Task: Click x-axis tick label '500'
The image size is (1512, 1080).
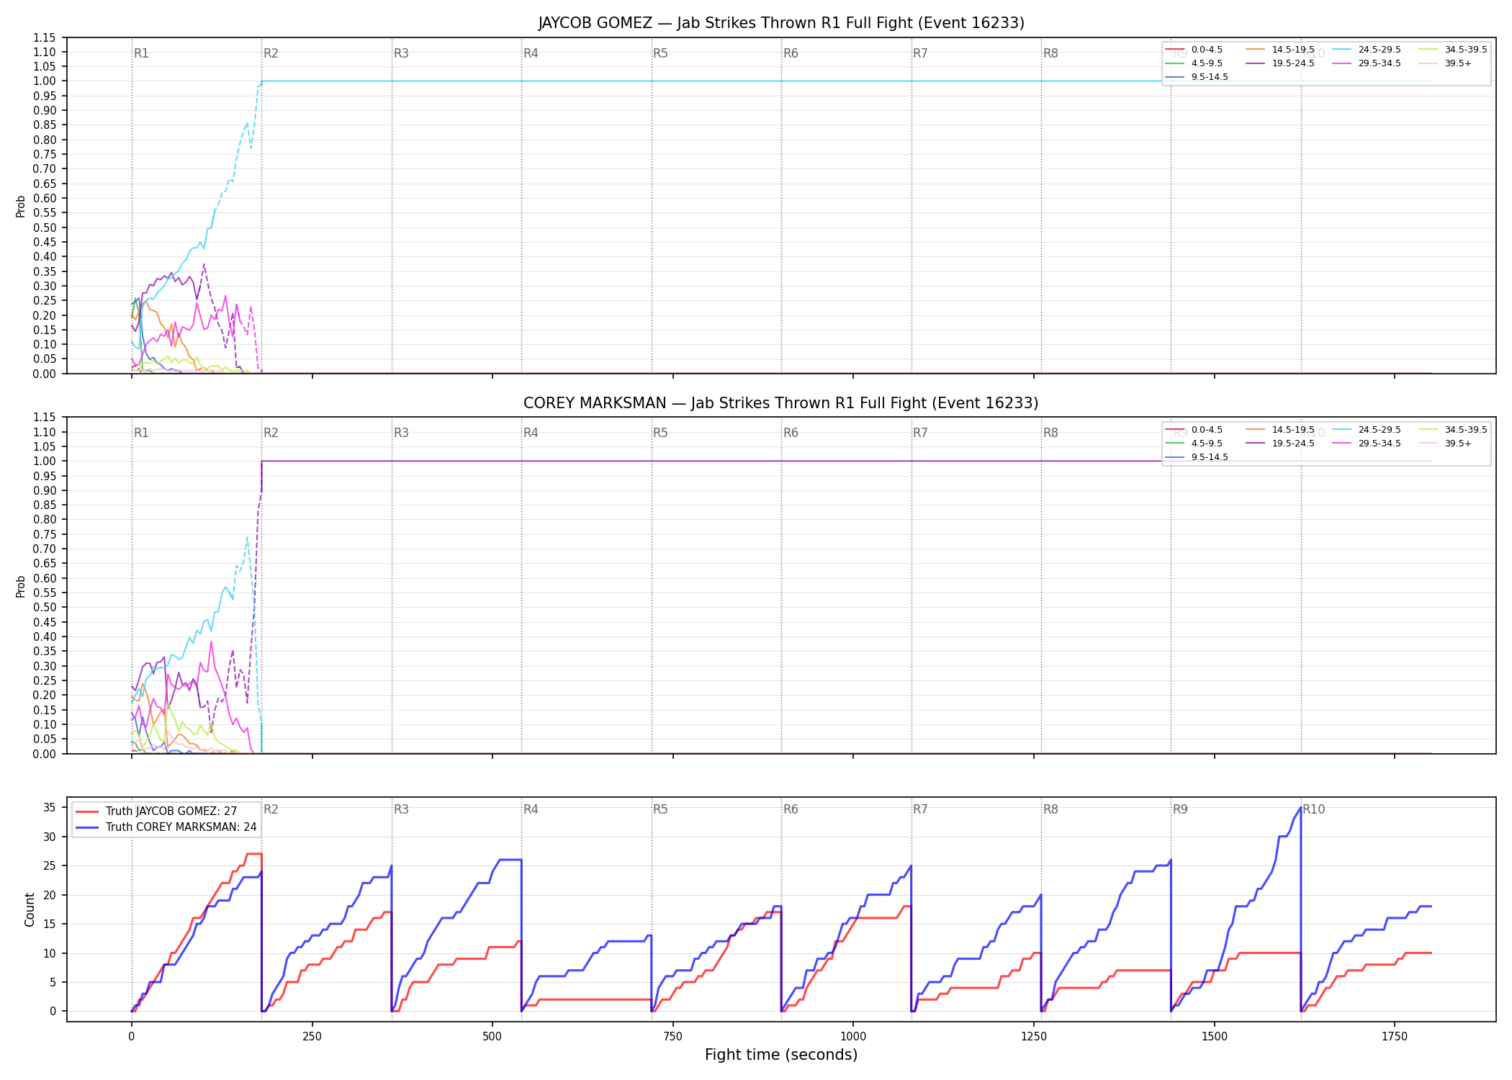Action: coord(492,1037)
